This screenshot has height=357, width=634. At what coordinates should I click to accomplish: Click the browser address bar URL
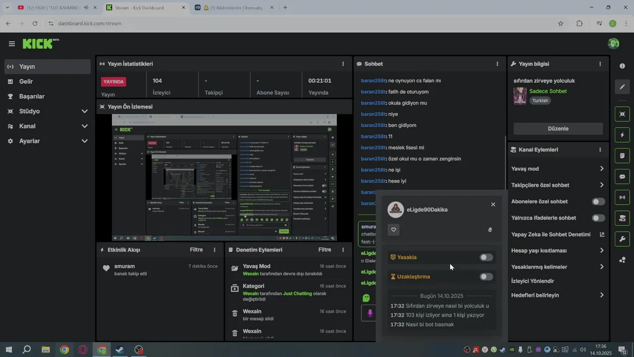tap(90, 23)
